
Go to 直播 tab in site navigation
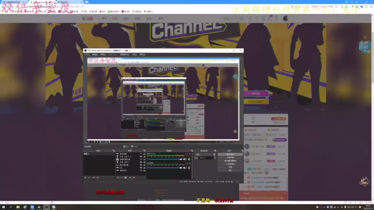[x=115, y=18]
